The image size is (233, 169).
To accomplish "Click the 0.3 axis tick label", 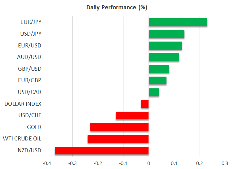I will (225, 163).
